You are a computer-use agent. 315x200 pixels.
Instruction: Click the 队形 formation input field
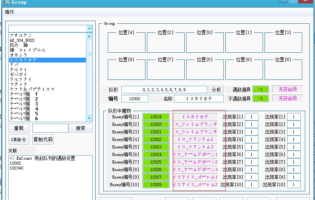[164, 90]
